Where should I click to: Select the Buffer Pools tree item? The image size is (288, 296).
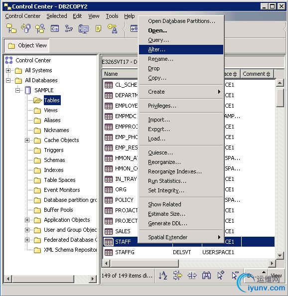[58, 210]
